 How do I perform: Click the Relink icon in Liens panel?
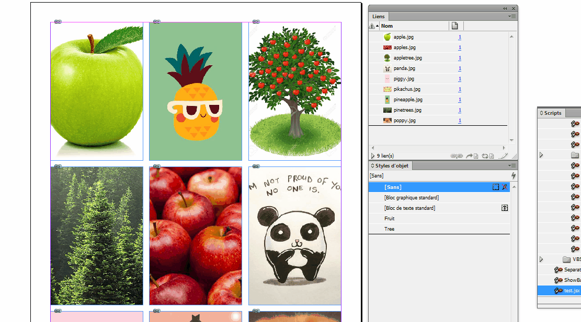coord(457,156)
